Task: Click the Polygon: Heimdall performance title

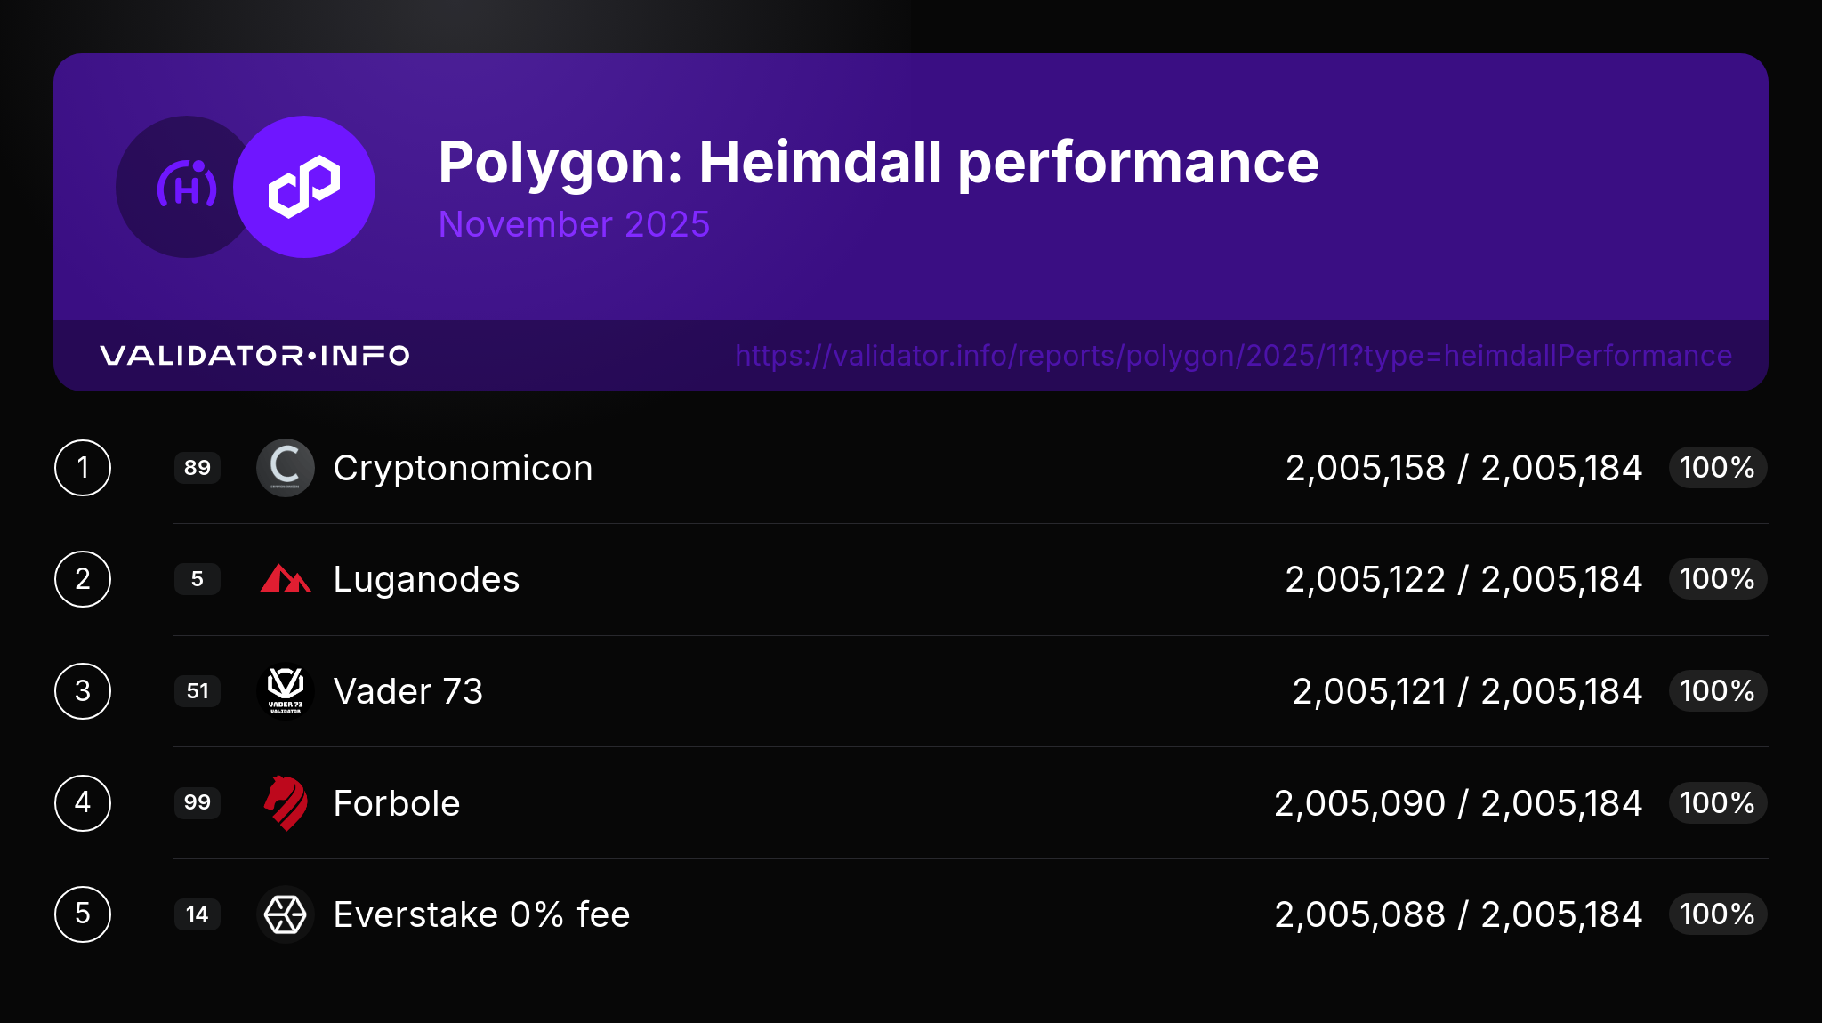Action: point(878,163)
